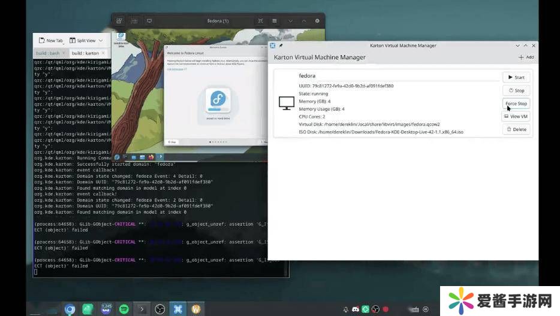The width and height of the screenshot is (560, 316).
Task: Open the VM display with View VM
Action: (x=516, y=117)
